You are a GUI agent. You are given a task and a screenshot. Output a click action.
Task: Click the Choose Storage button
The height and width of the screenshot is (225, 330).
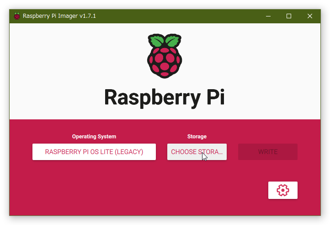point(197,152)
